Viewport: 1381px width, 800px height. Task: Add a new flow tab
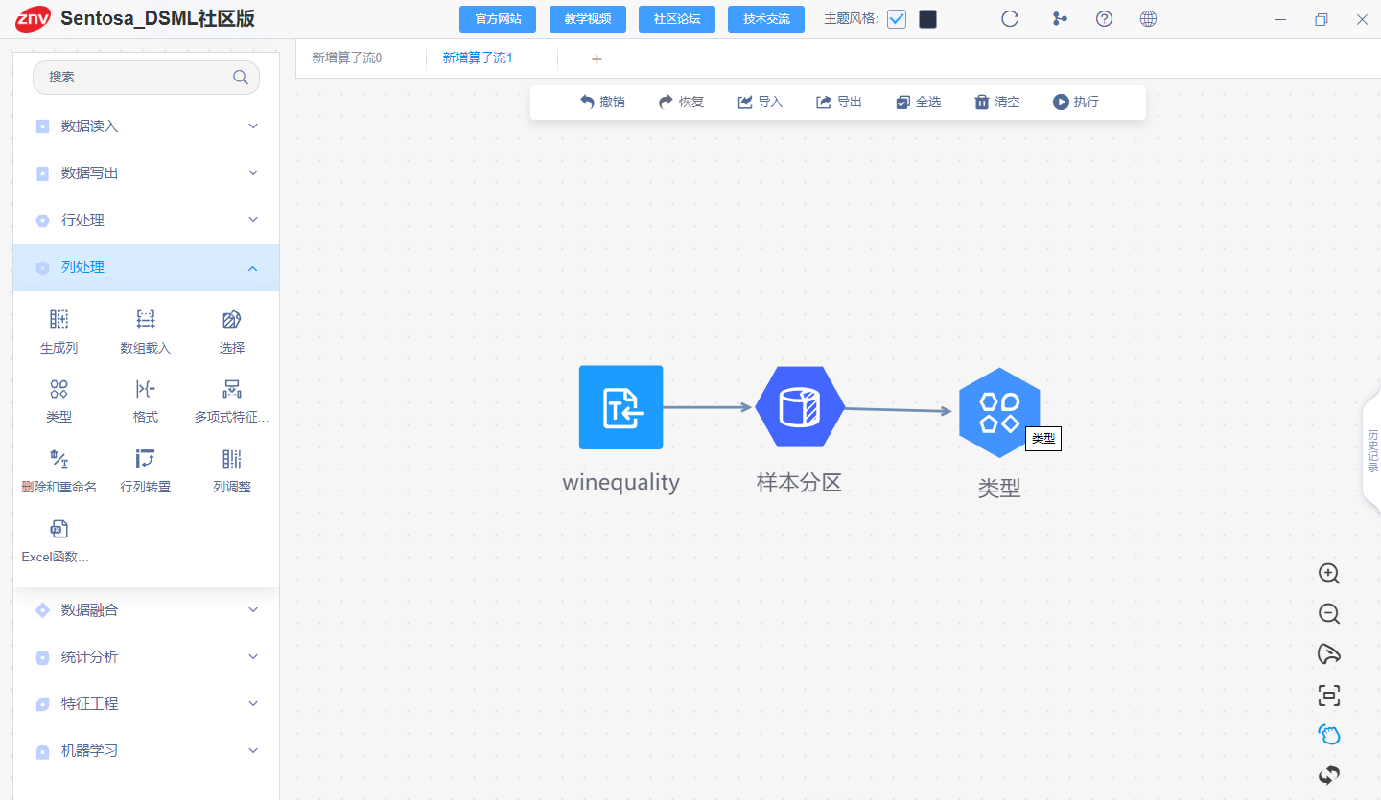tap(597, 59)
